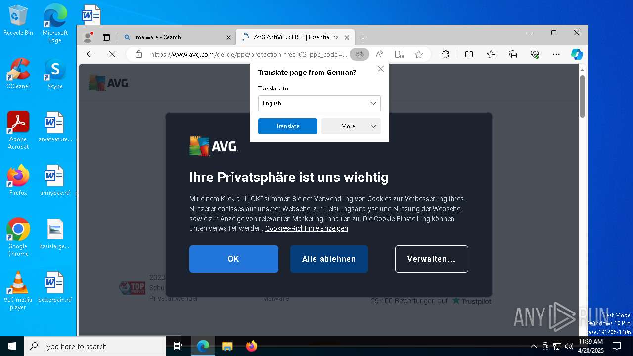
Task: Open Extensions puzzle icon
Action: pyautogui.click(x=445, y=54)
